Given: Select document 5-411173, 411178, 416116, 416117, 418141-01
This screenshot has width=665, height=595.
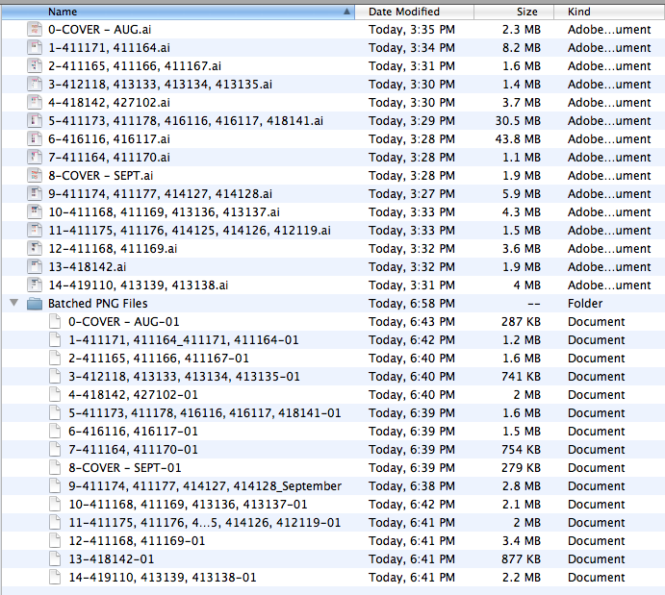Looking at the screenshot, I should pos(204,412).
